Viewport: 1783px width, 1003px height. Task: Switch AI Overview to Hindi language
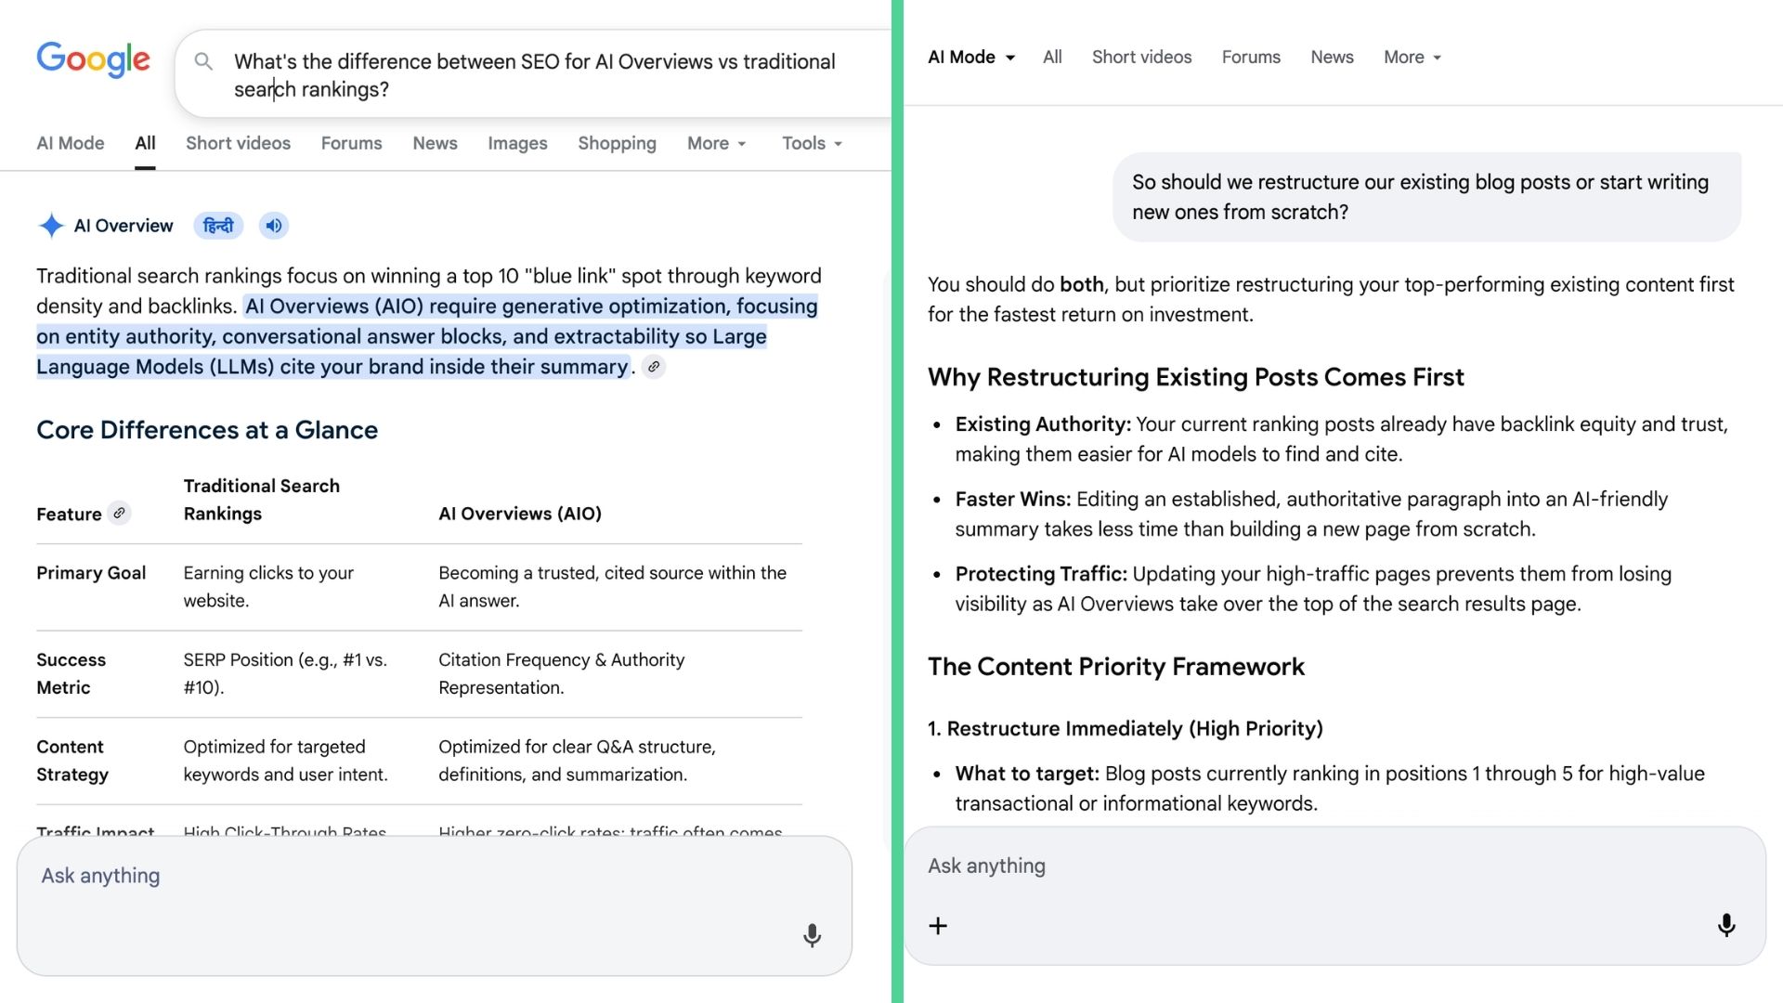pyautogui.click(x=218, y=226)
